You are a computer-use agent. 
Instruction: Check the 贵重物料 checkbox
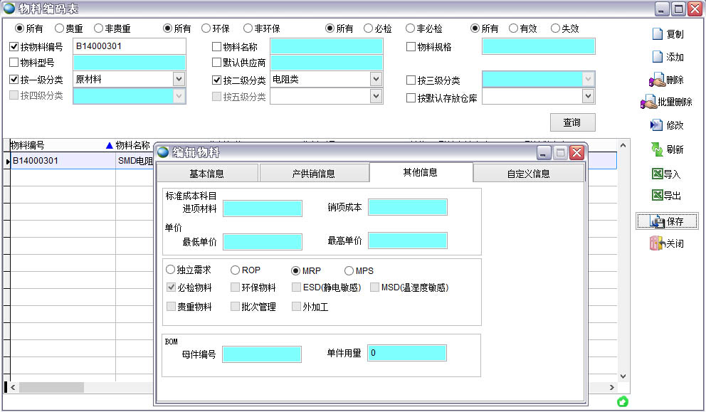[173, 307]
